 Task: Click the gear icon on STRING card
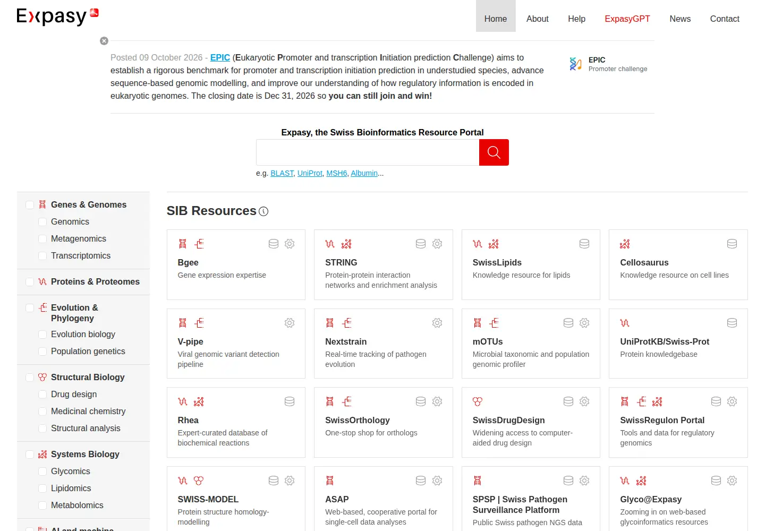click(437, 244)
